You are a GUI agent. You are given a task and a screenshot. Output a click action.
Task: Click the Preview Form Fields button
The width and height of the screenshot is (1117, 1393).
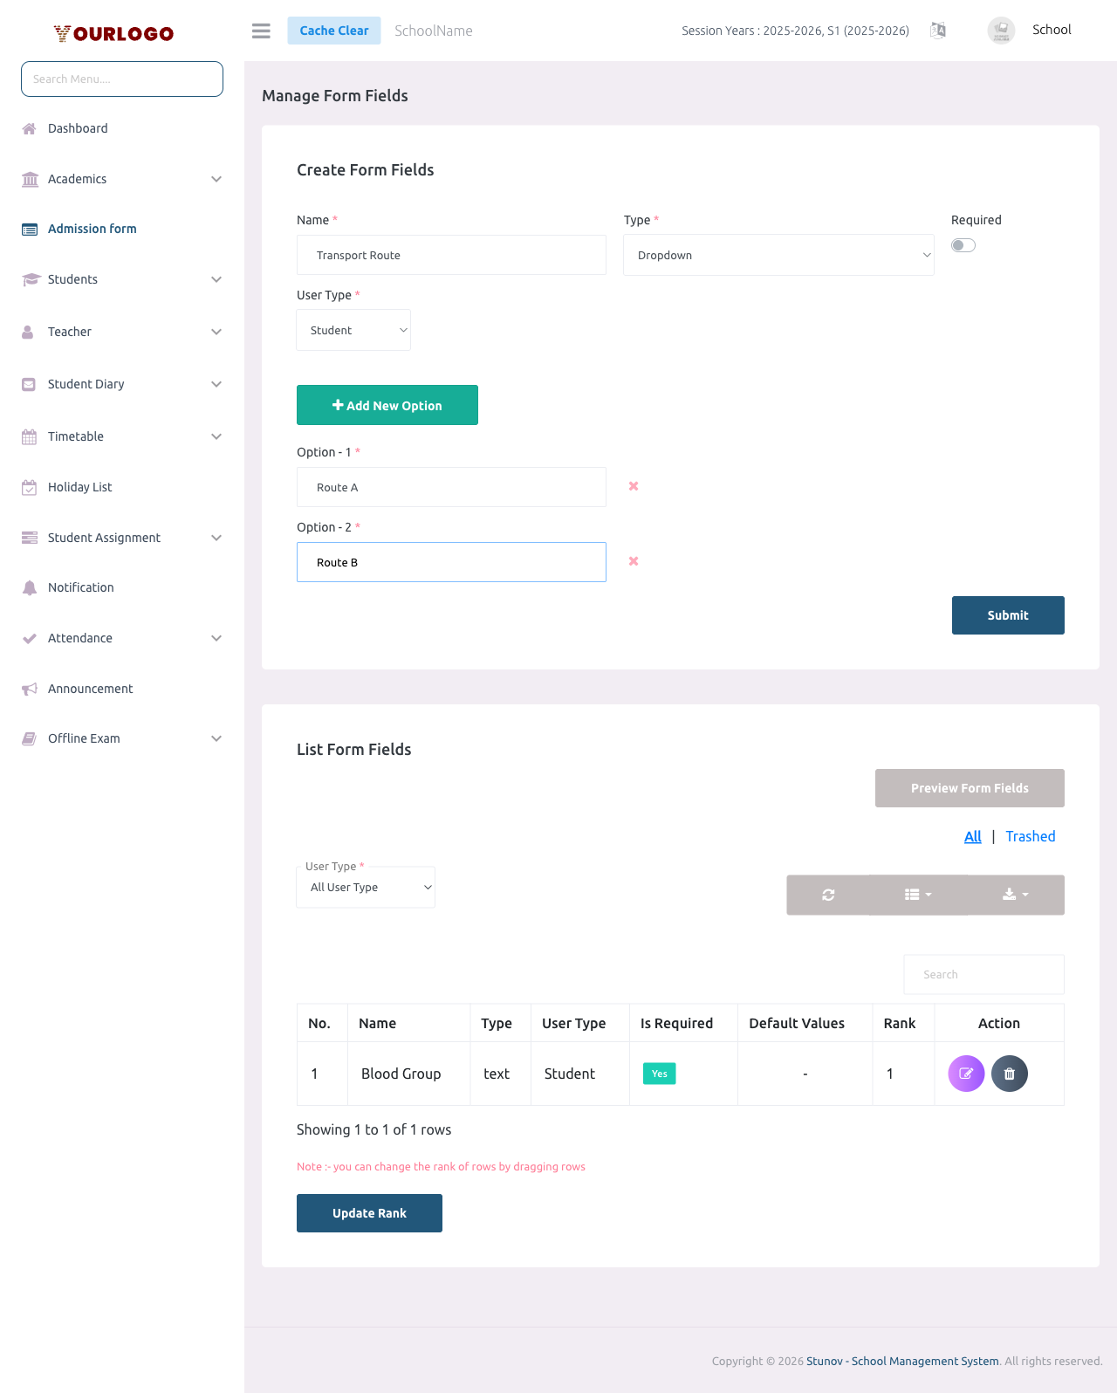[970, 788]
